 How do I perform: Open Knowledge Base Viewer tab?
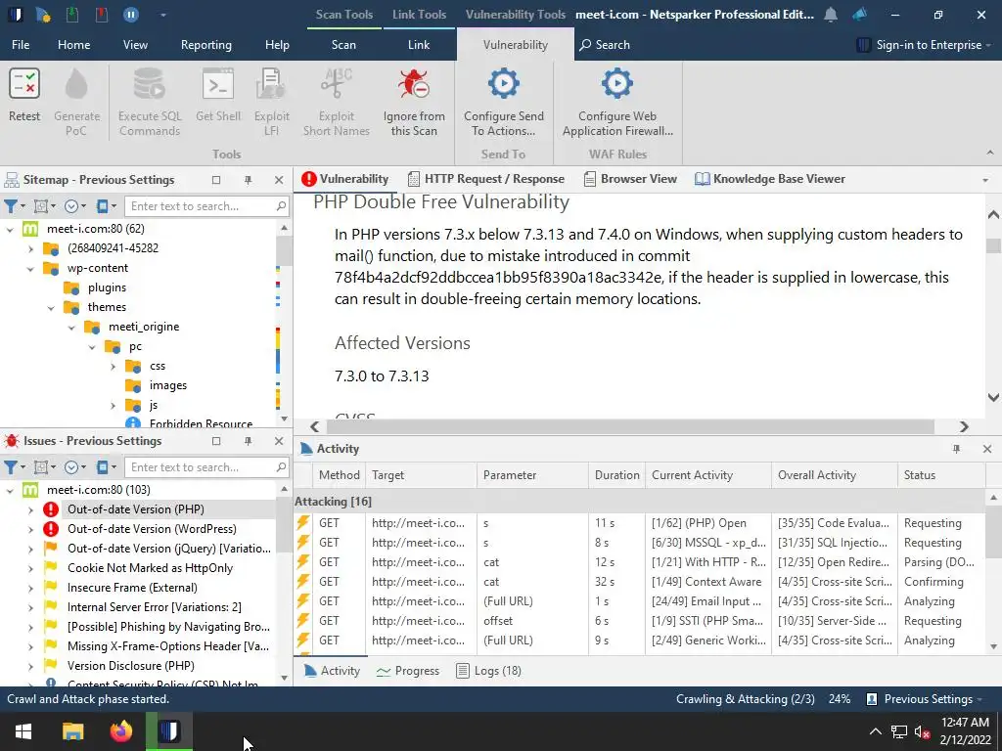(769, 180)
